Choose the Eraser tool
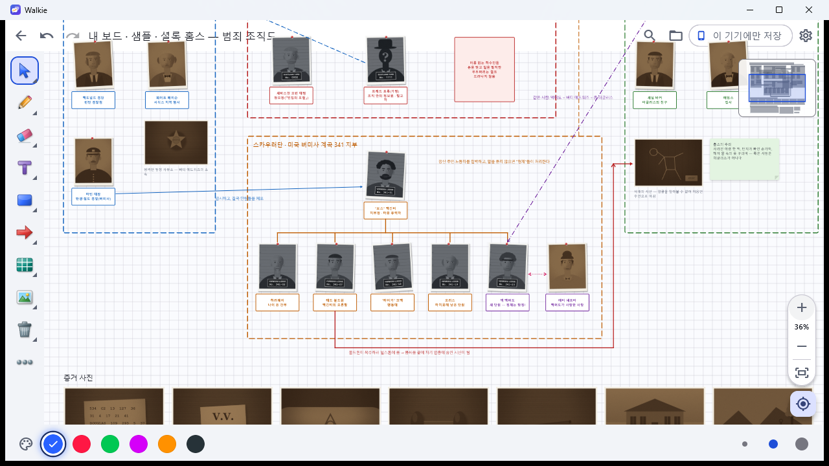Screen dimensions: 829x466 25,135
